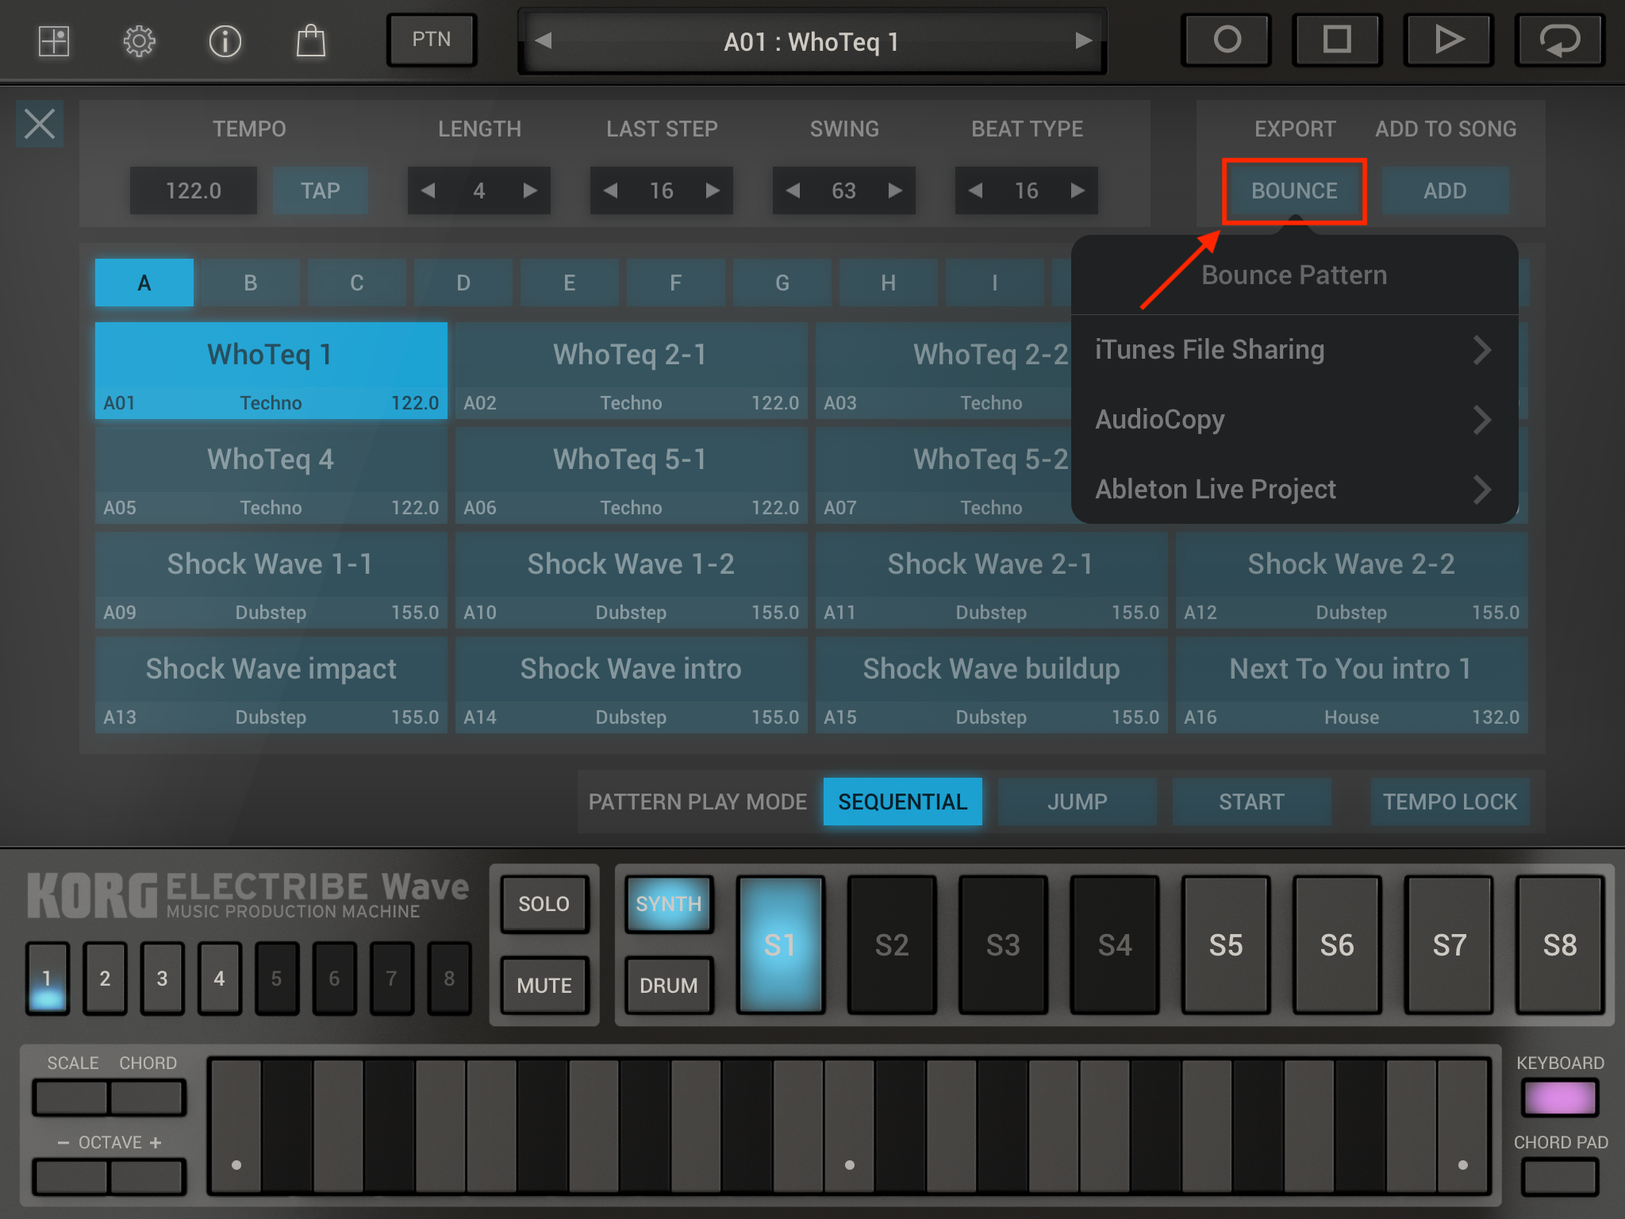Raise octave with OCTAVE plus button
1625x1219 pixels.
[x=147, y=1177]
